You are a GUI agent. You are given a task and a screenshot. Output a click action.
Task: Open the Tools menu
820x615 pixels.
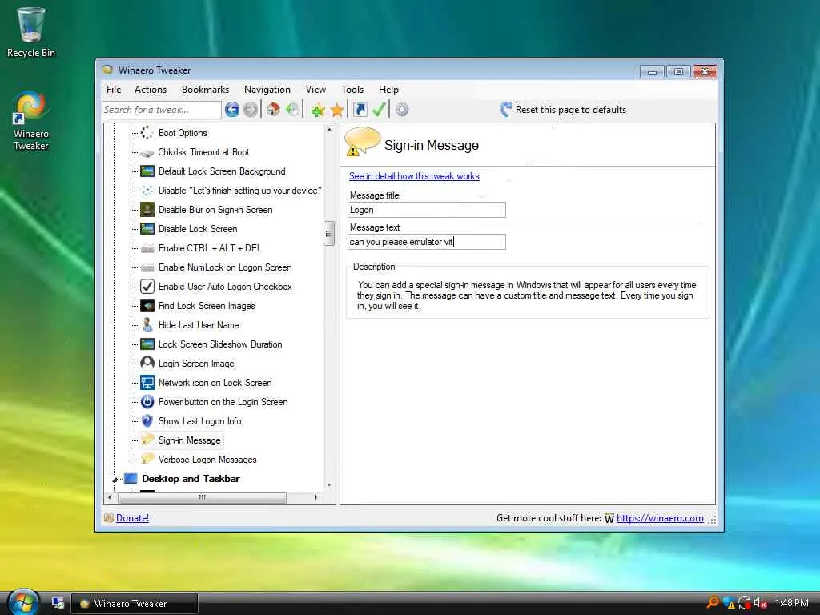point(352,90)
